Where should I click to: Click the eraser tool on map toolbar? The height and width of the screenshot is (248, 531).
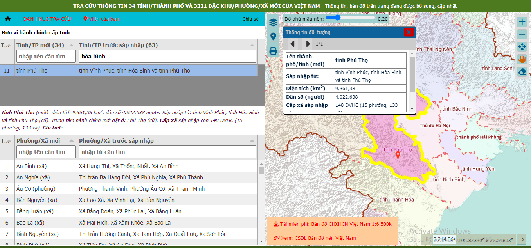point(522,72)
